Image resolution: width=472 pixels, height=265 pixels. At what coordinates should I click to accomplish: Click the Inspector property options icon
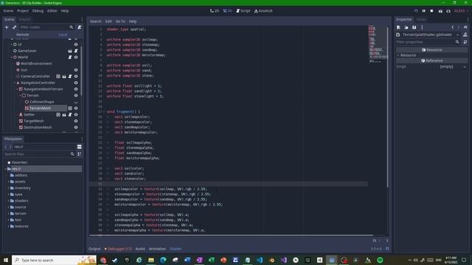click(465, 42)
